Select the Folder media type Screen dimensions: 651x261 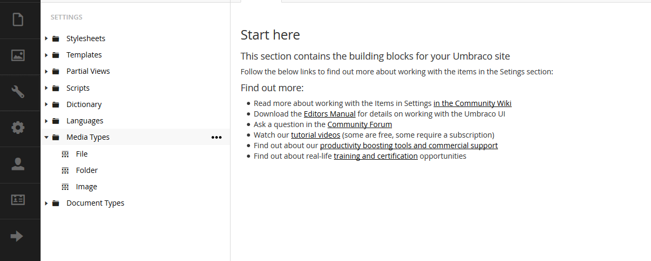(87, 170)
